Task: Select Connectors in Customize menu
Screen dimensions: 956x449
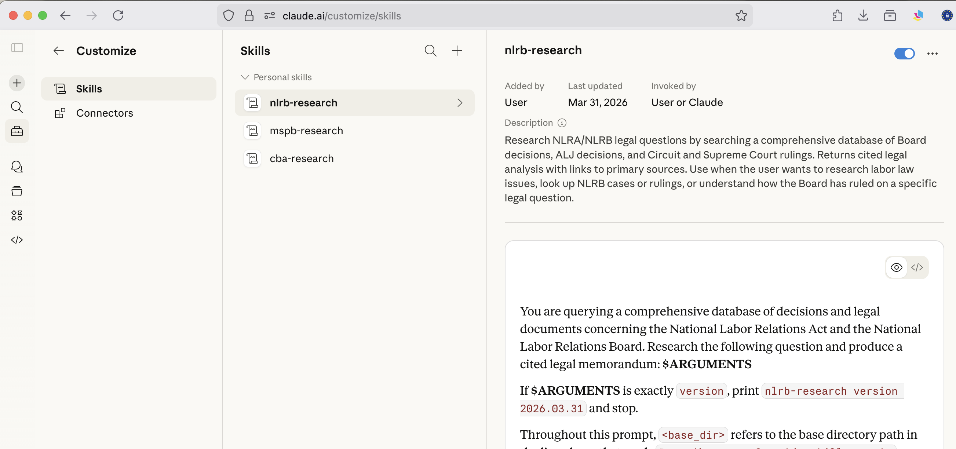Action: click(x=104, y=113)
